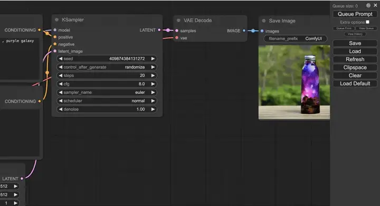Collapse the VAE Decode node via its title dot

pyautogui.click(x=178, y=21)
